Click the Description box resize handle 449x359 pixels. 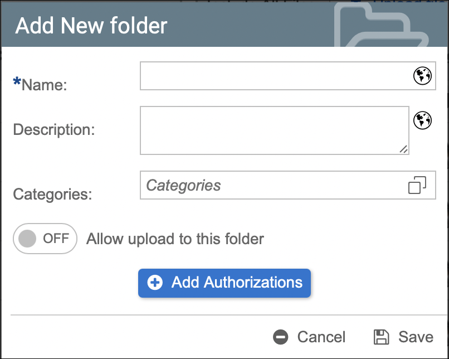pos(404,149)
